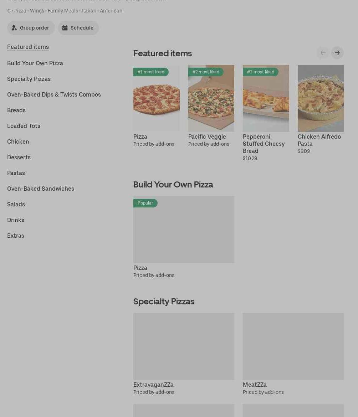Open the #1 most liked Pizza thumbnail

pos(156,98)
